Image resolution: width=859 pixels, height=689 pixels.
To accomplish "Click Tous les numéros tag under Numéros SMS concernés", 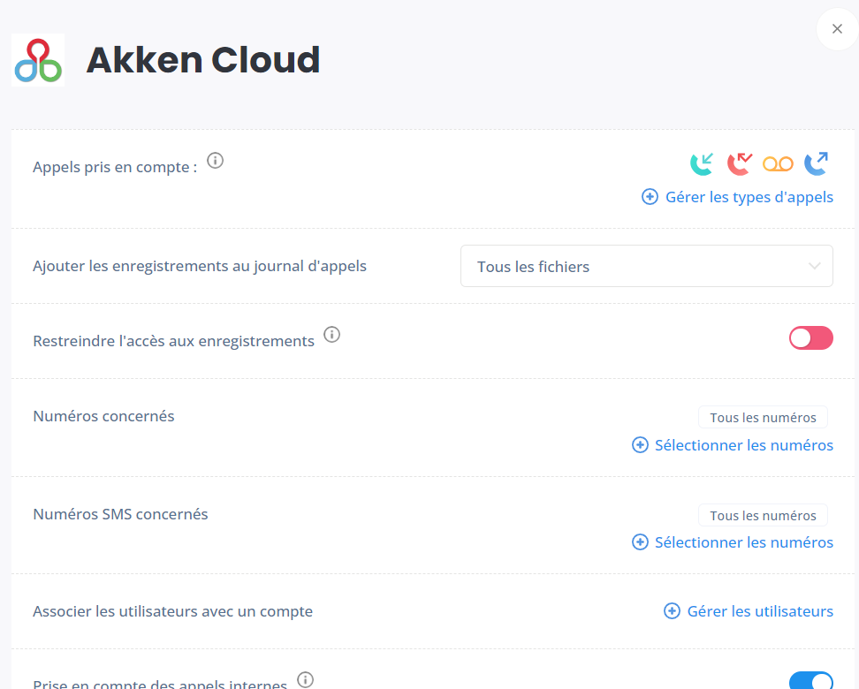I will (x=764, y=515).
